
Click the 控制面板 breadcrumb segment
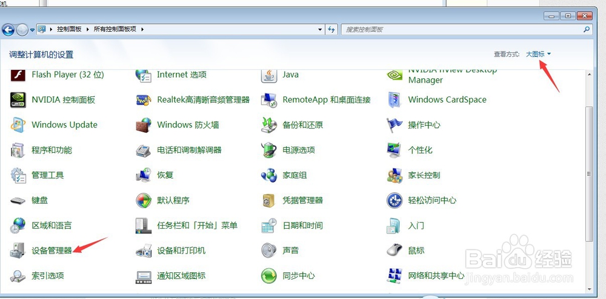pyautogui.click(x=69, y=29)
